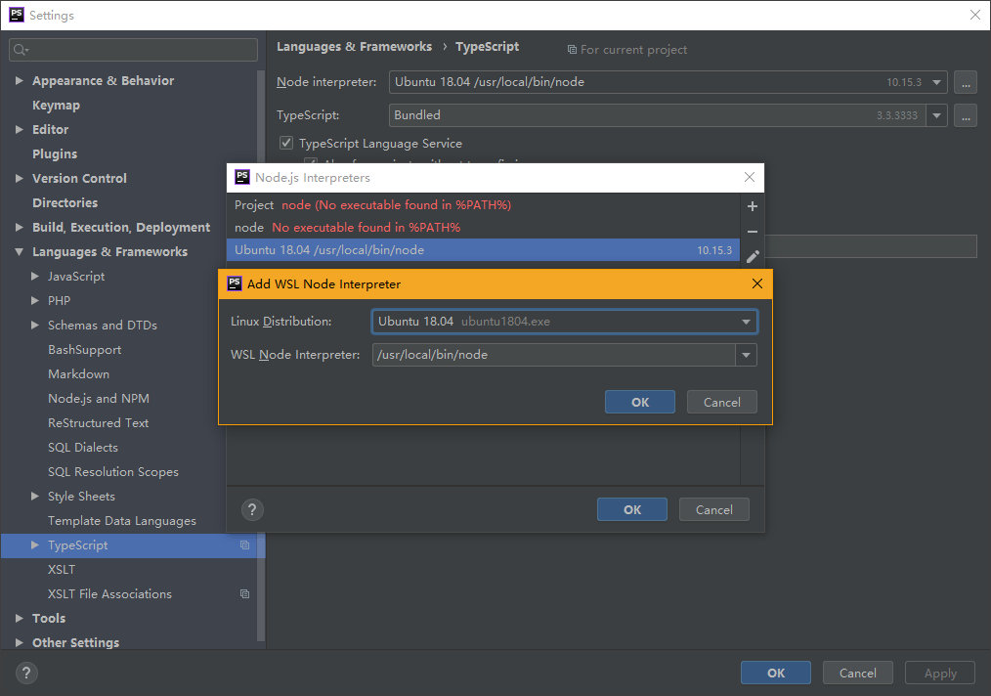Click Cancel in Add WSL Node Interpreter dialog
Viewport: 991px width, 696px height.
[x=722, y=402]
